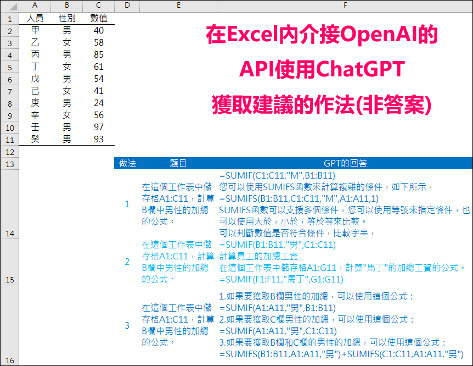
Task: Select column B header
Action: point(66,5)
